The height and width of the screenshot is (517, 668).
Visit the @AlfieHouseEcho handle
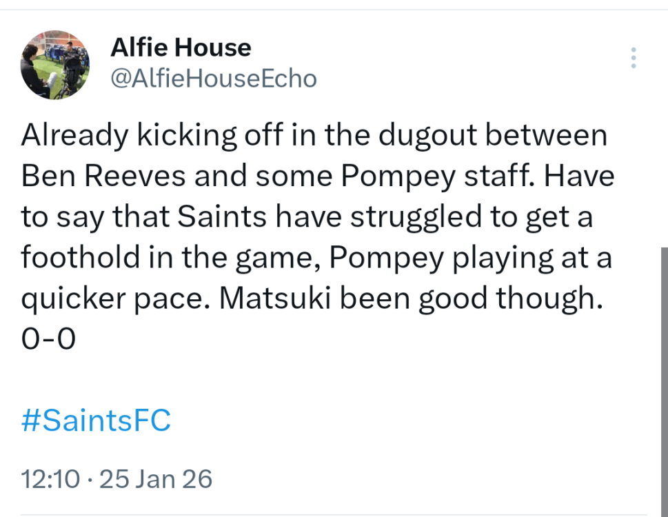(x=213, y=79)
